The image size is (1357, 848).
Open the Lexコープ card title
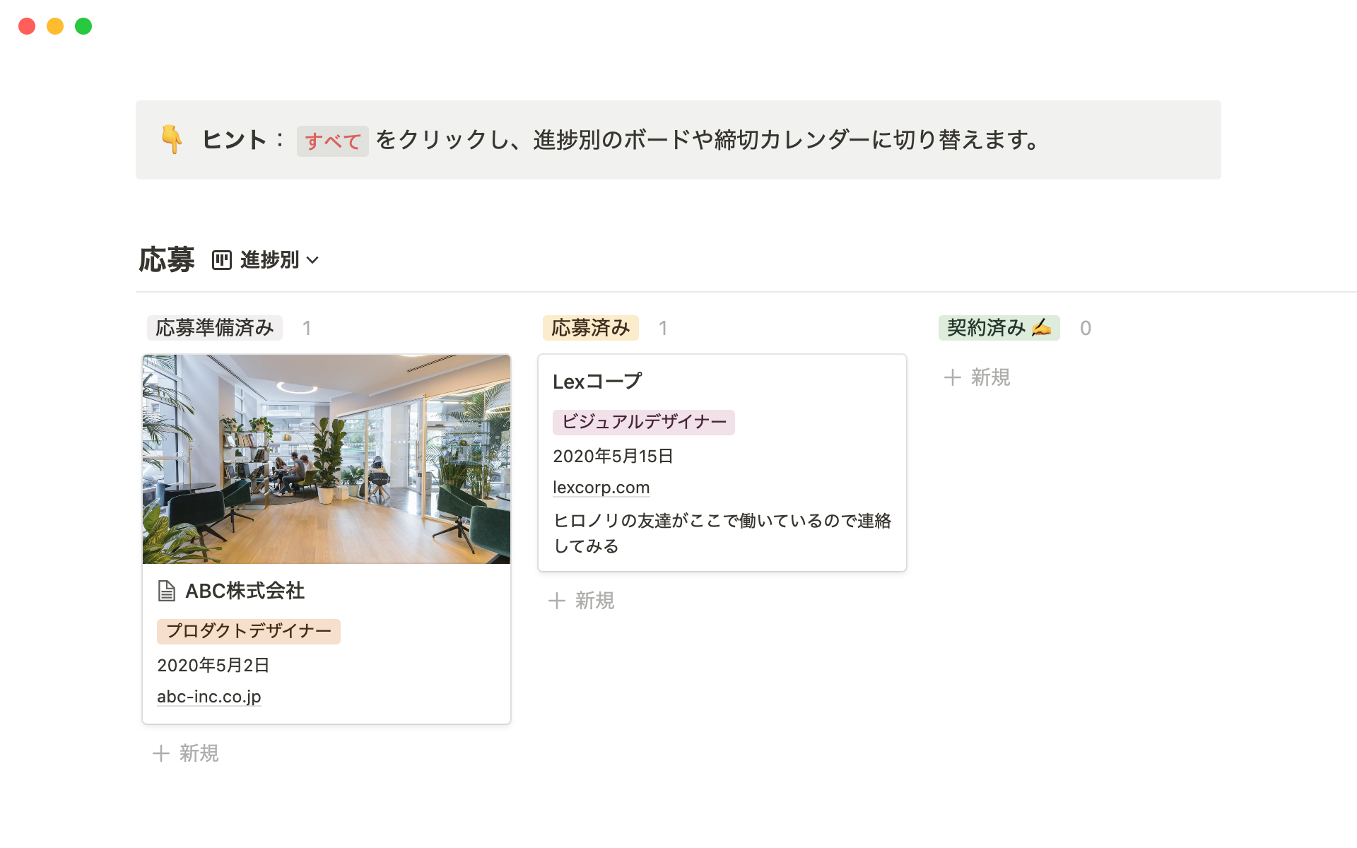597,382
